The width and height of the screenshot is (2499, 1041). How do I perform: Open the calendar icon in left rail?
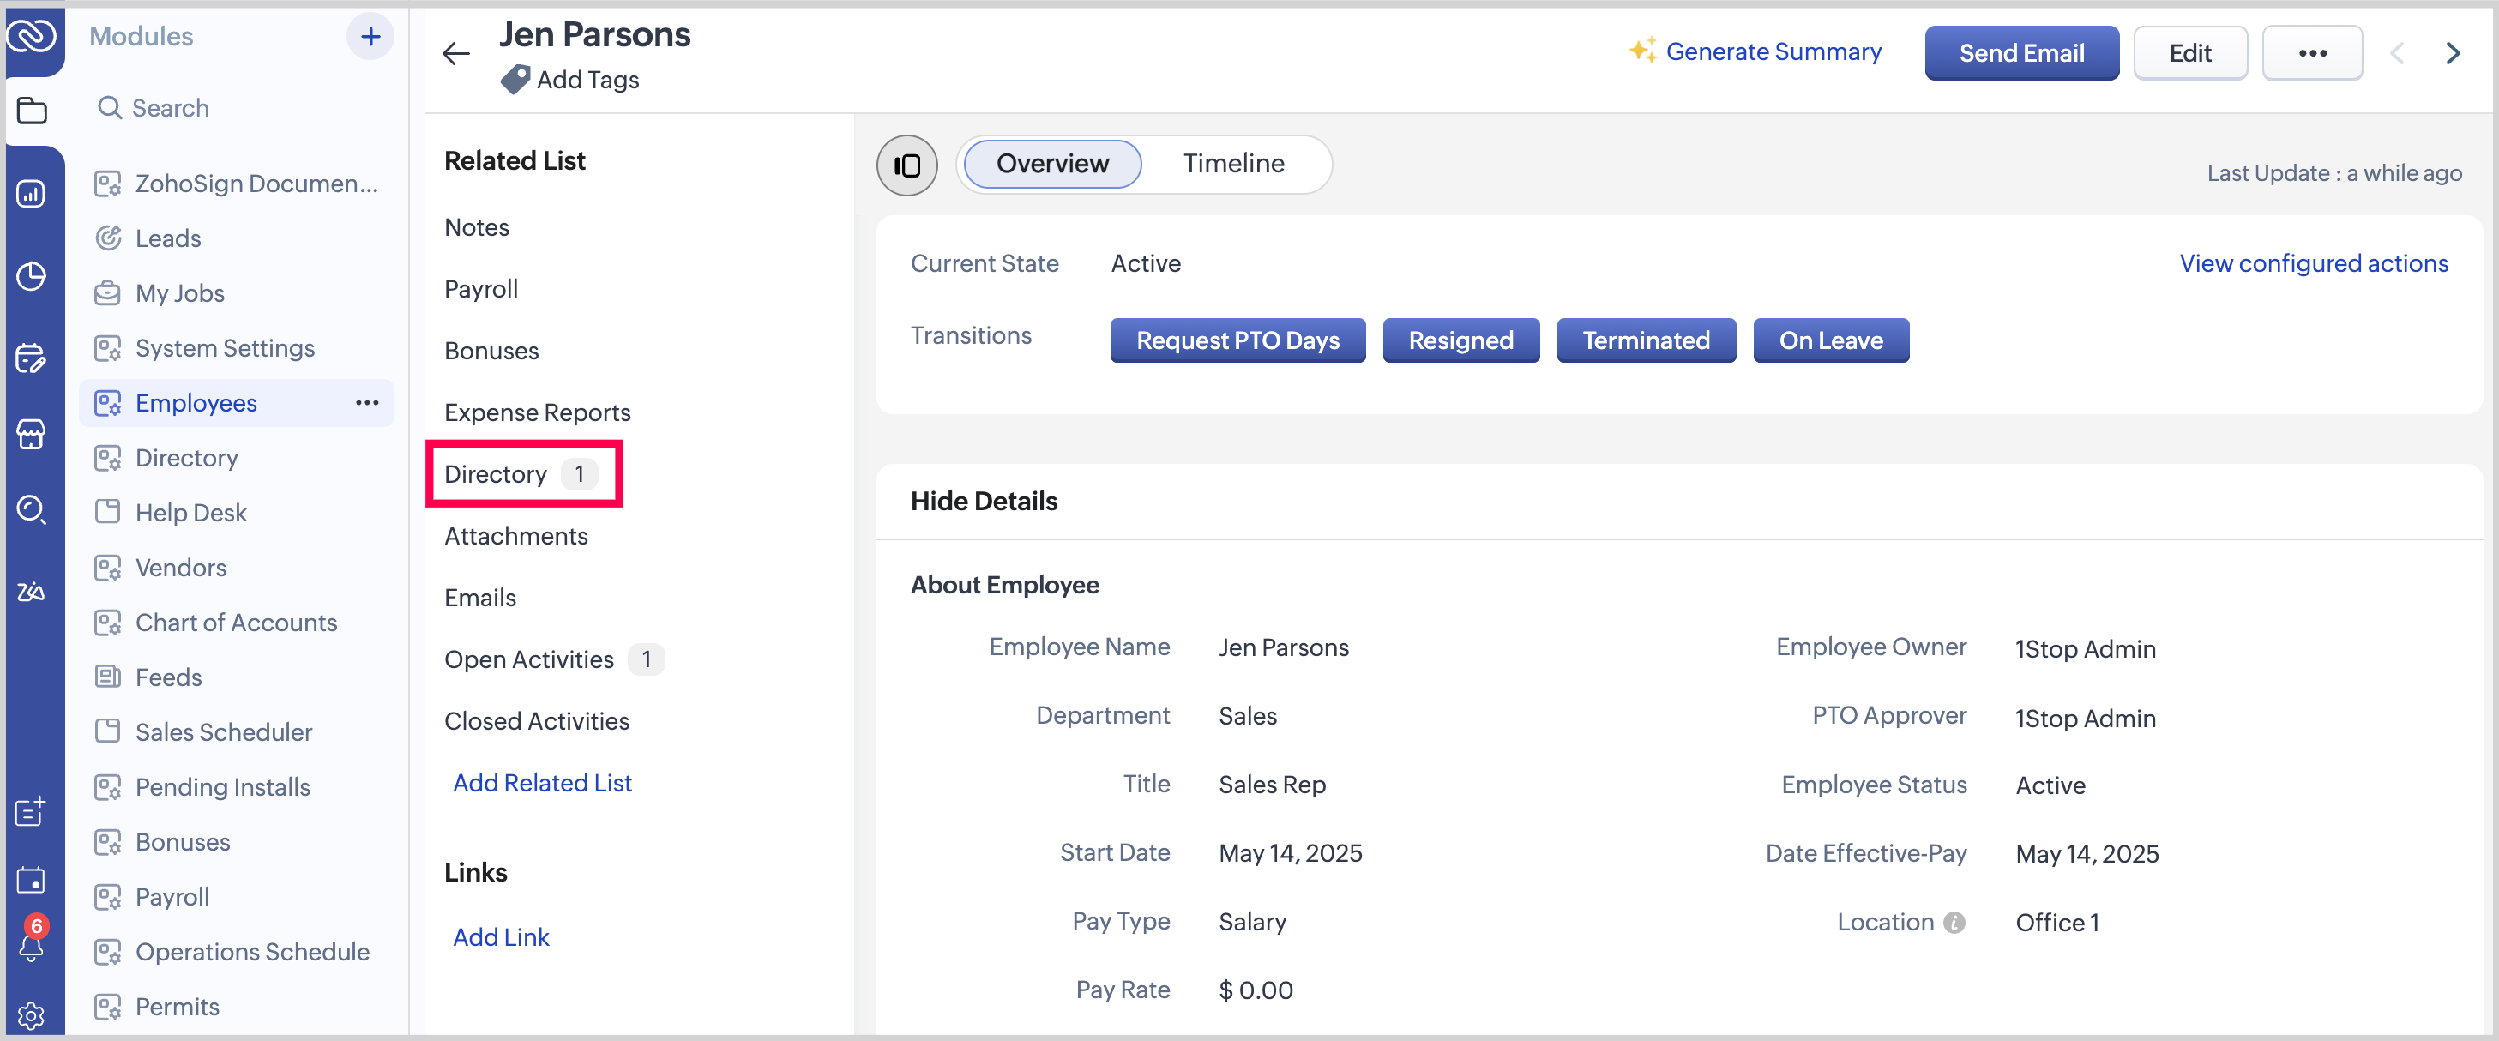pos(31,880)
